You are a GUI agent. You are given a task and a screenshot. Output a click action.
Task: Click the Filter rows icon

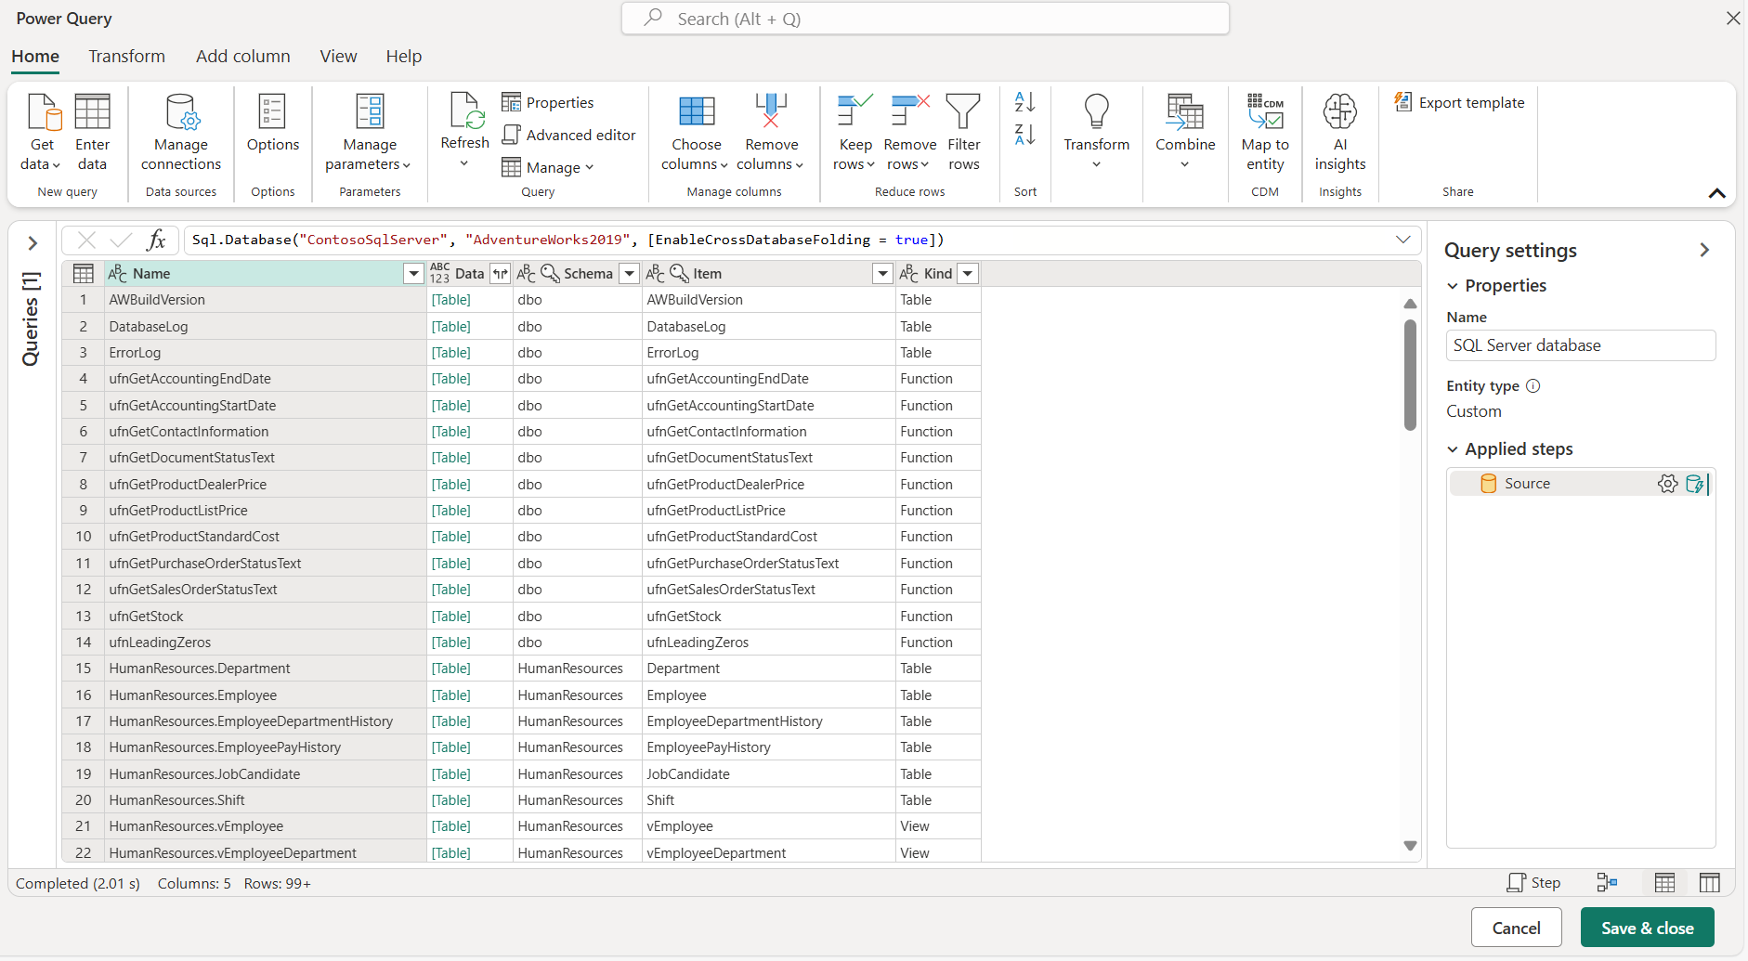pos(963,112)
